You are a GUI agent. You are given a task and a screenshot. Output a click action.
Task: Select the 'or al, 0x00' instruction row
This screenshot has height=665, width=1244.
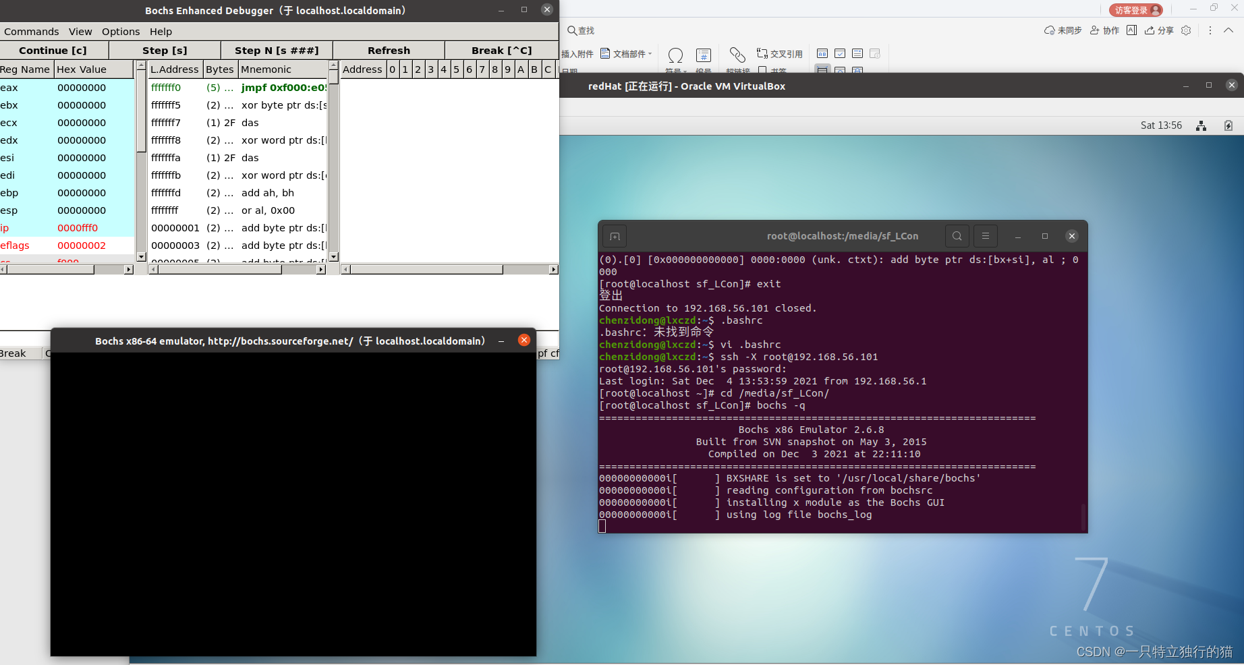pos(238,210)
